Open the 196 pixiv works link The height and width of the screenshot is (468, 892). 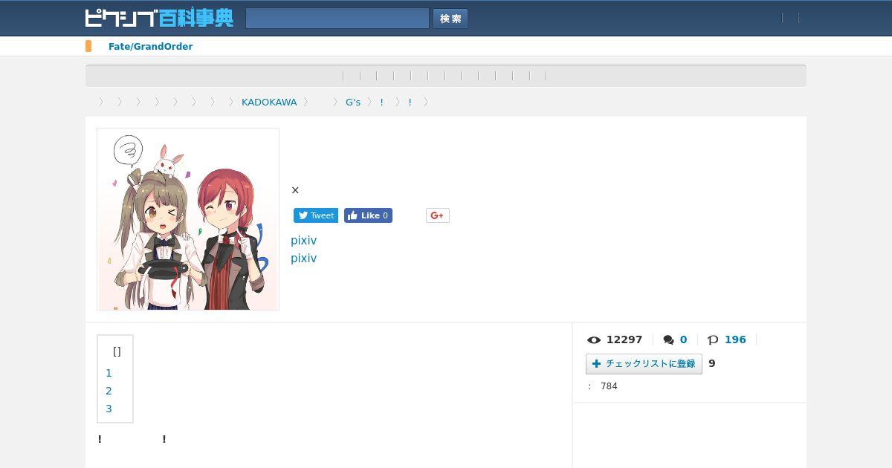tap(735, 339)
